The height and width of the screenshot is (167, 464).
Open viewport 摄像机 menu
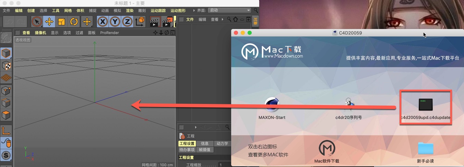(x=40, y=33)
